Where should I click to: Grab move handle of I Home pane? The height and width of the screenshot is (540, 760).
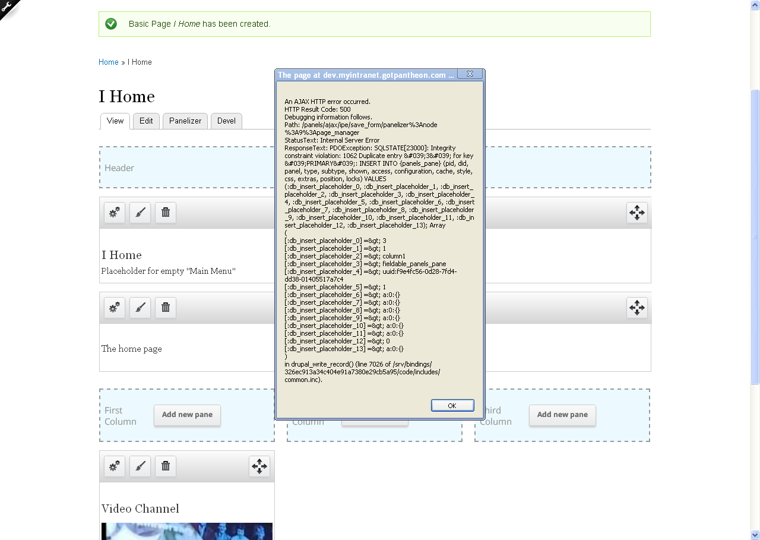(637, 213)
